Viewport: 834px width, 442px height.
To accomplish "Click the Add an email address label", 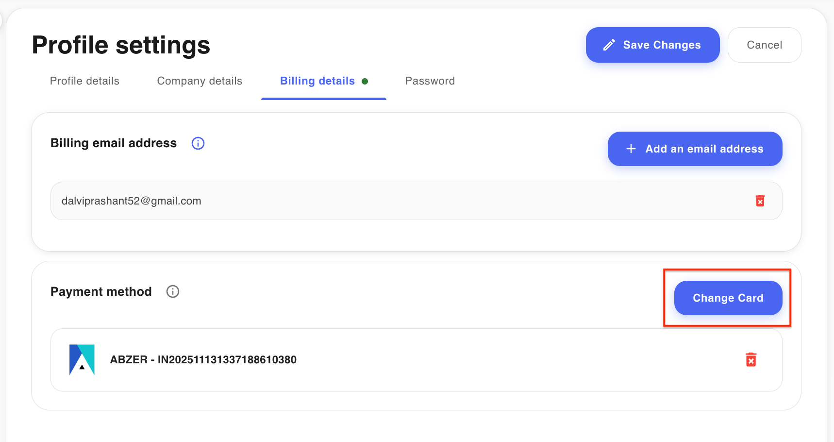I will [704, 149].
